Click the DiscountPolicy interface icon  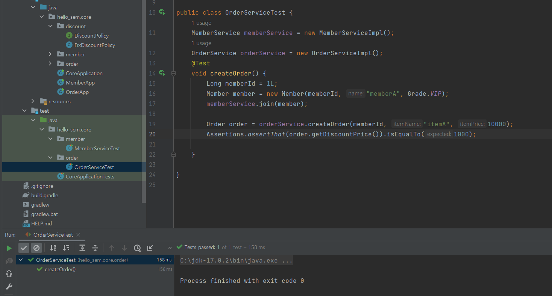click(69, 36)
